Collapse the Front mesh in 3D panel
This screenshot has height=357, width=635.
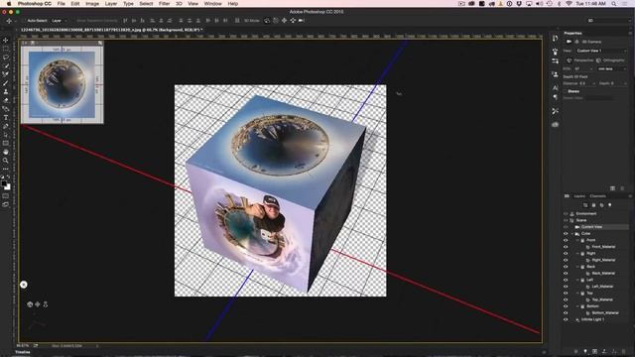577,240
